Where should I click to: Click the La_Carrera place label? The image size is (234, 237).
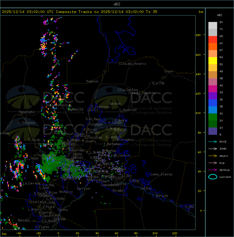(x=31, y=183)
